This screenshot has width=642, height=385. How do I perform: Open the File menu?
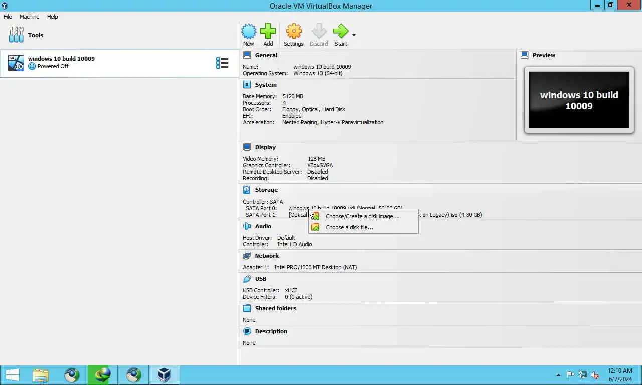(8, 17)
